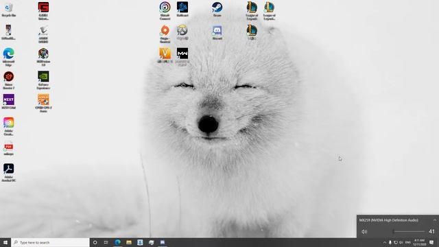Open Edge browser pinned on taskbar
The width and height of the screenshot is (439, 247).
coord(117,242)
